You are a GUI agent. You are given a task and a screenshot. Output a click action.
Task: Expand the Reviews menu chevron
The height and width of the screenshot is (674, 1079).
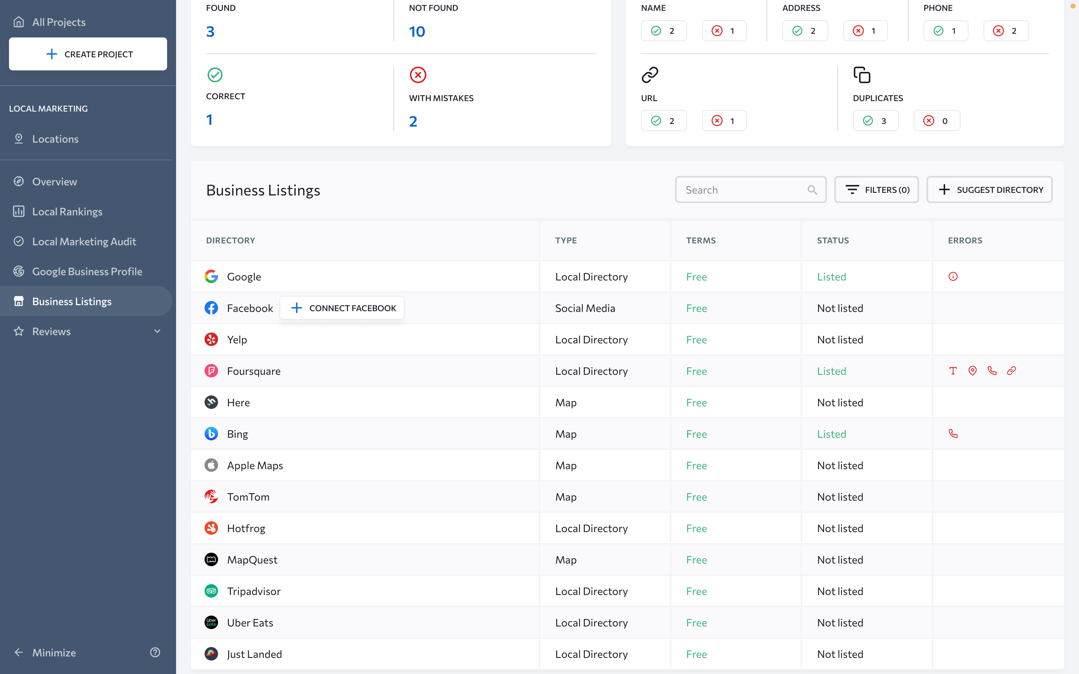tap(157, 331)
